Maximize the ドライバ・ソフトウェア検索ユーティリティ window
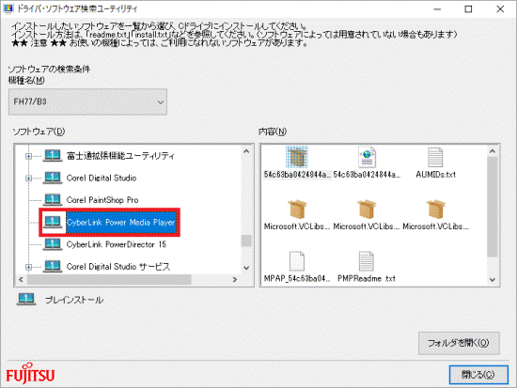This screenshot has height=388, width=517. tap(468, 8)
